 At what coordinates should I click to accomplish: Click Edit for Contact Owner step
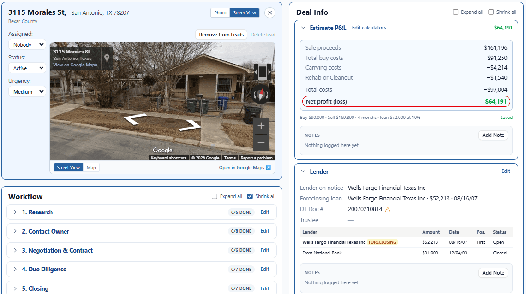click(265, 231)
